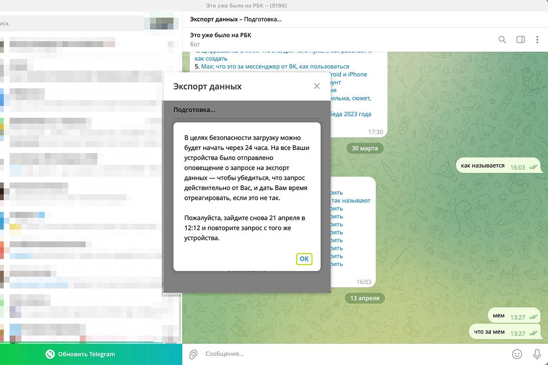Image resolution: width=548 pixels, height=365 pixels.
Task: Click the 13 апреля date badge
Action: 365,298
